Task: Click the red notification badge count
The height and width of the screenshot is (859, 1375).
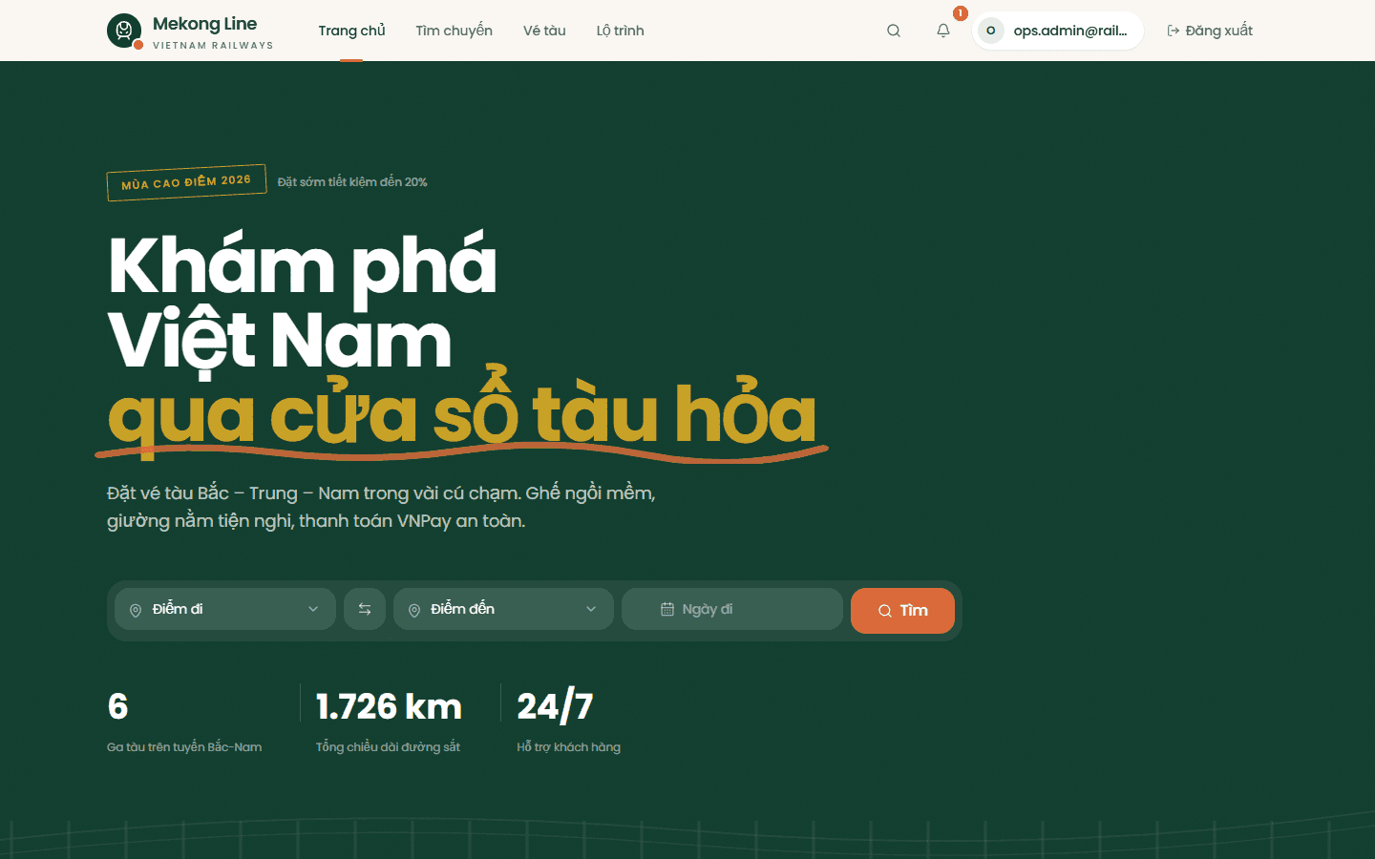Action: [961, 13]
